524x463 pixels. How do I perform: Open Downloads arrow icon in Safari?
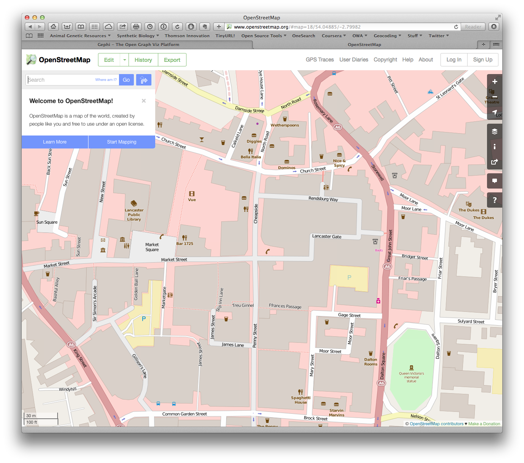pyautogui.click(x=494, y=27)
